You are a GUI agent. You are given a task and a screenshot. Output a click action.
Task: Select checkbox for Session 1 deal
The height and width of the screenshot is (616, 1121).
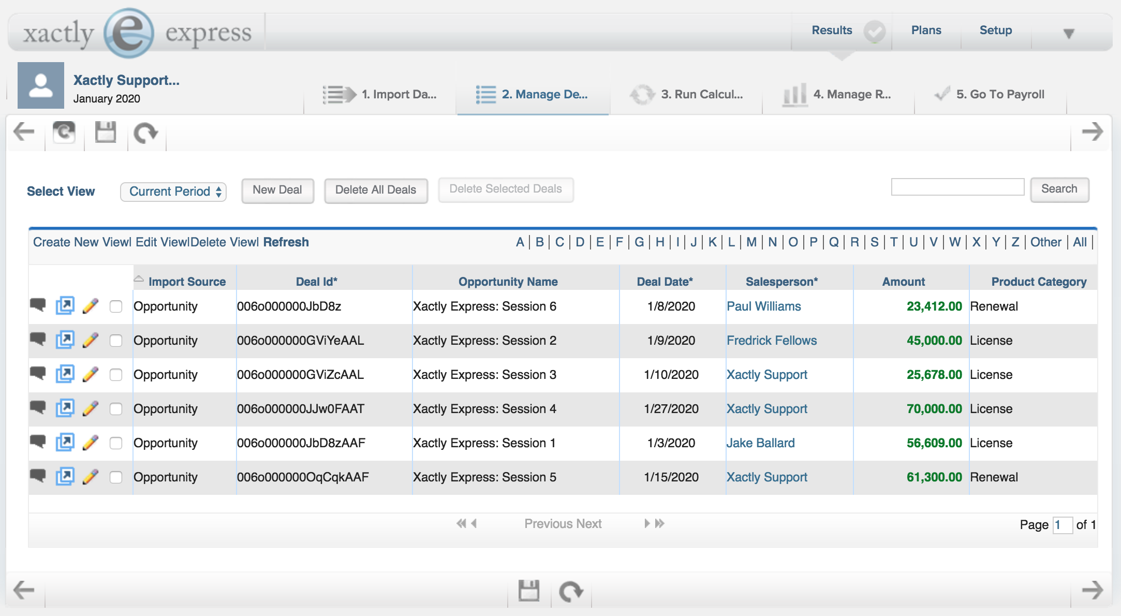pos(116,443)
